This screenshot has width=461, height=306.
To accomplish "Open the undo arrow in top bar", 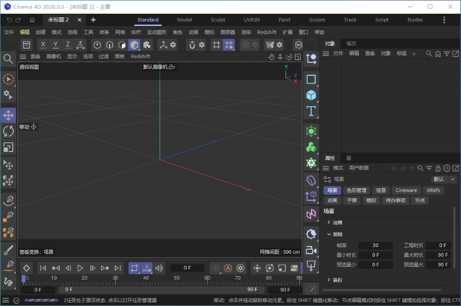I will pos(9,20).
